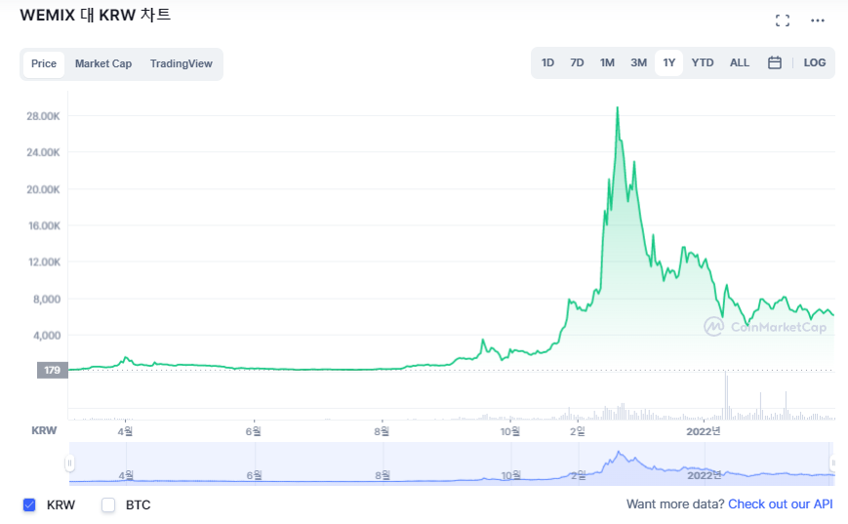Click the 2022년 x-axis label on main chart
The width and height of the screenshot is (848, 524).
click(704, 431)
